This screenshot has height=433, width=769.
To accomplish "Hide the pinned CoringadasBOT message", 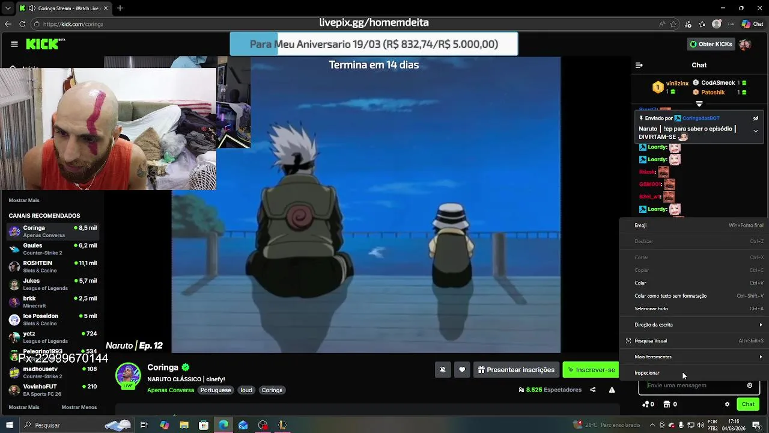I will (756, 118).
